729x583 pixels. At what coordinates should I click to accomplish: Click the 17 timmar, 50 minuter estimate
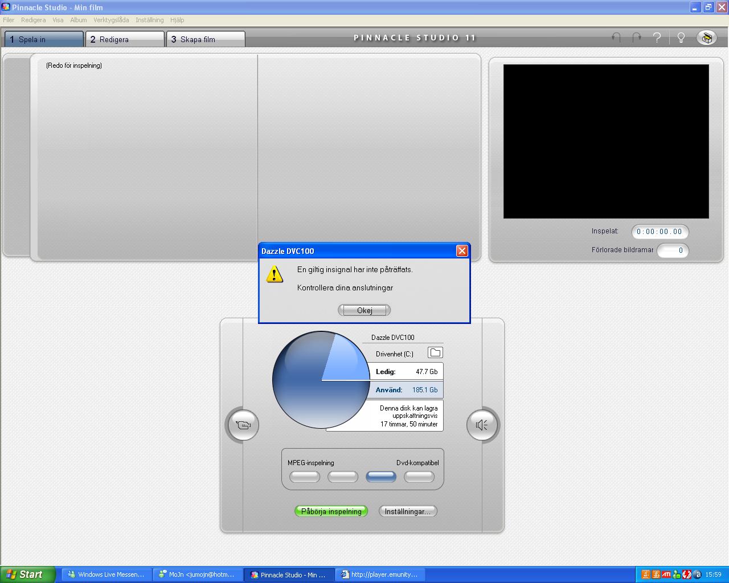click(x=409, y=424)
